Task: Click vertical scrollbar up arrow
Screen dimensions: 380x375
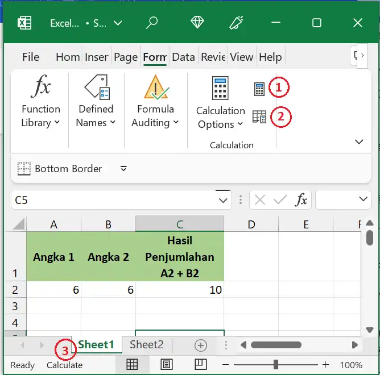Action: coord(370,223)
